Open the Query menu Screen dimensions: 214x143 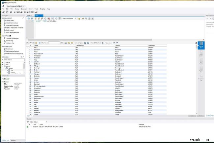[x=17, y=9]
